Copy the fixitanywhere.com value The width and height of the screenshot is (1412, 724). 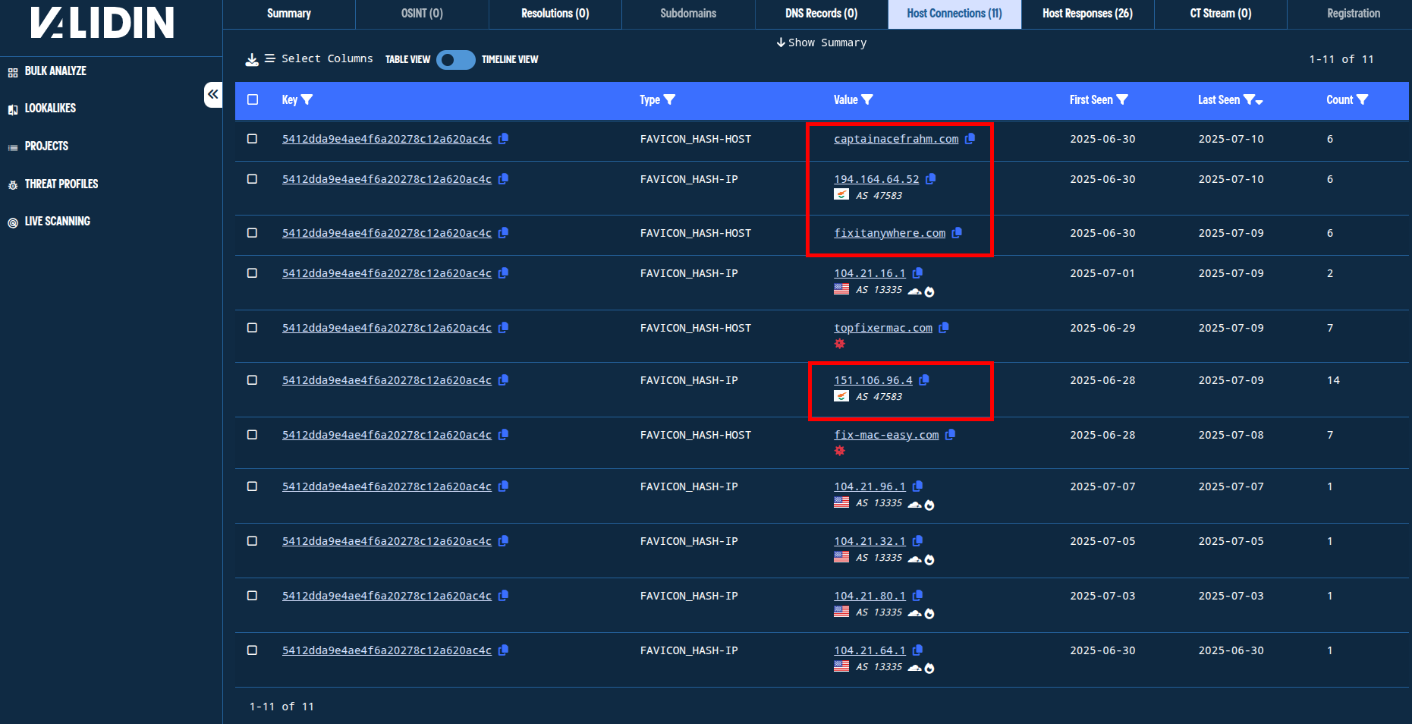click(x=957, y=233)
